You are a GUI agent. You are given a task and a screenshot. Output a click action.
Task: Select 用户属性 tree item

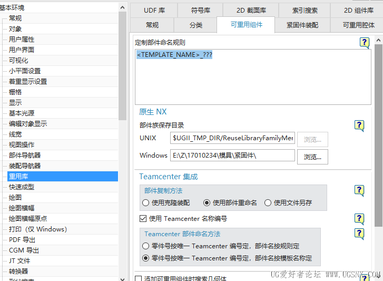click(x=22, y=40)
